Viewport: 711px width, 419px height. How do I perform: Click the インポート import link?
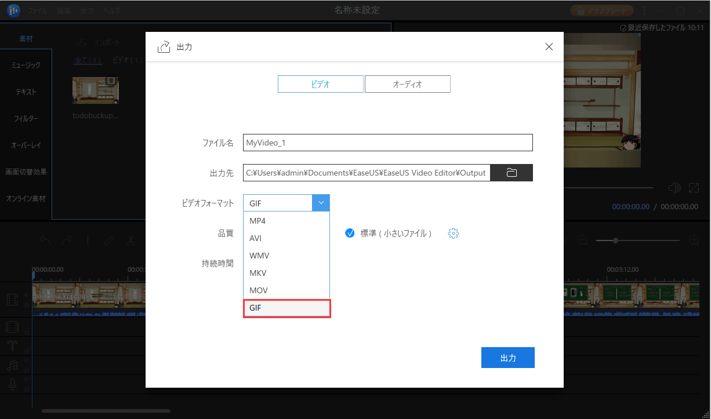(x=107, y=43)
